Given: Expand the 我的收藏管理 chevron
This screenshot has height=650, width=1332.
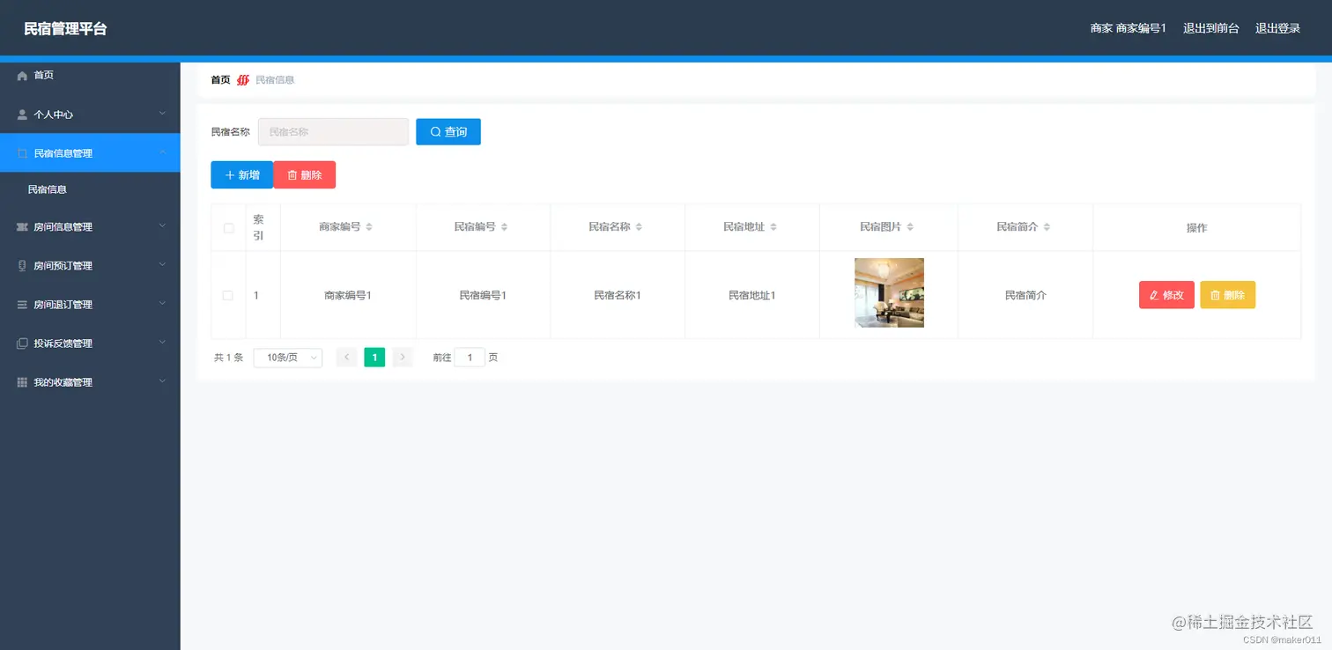Looking at the screenshot, I should (162, 381).
